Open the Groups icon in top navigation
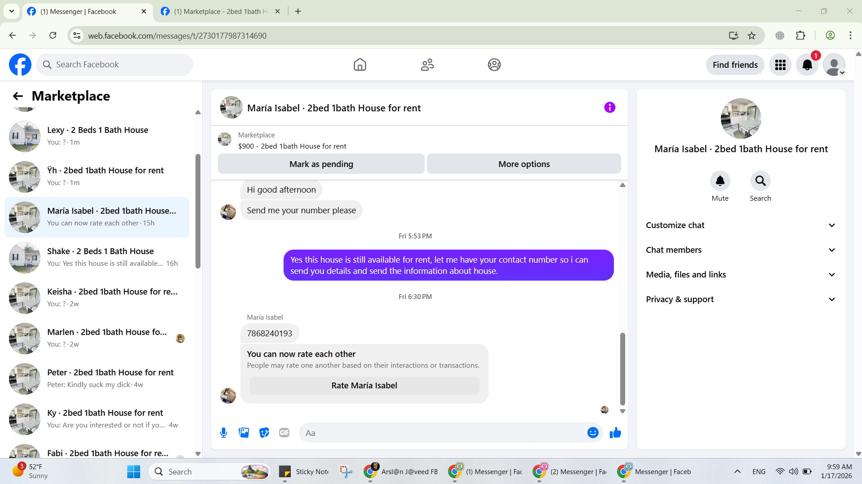The width and height of the screenshot is (862, 484). (494, 65)
